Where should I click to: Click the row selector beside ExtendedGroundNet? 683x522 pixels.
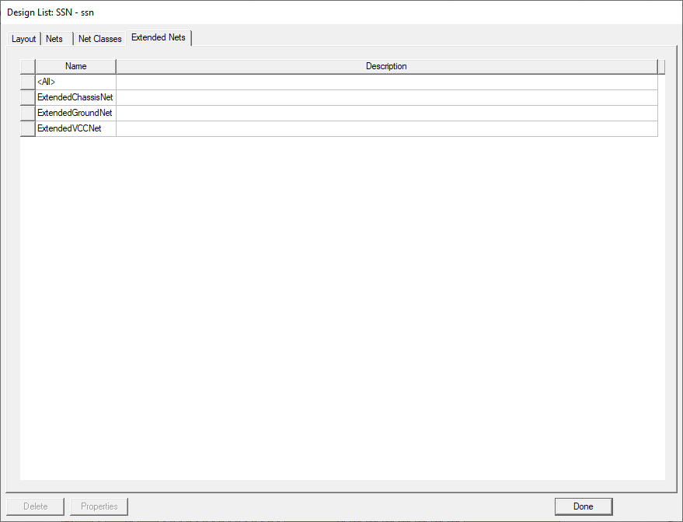click(x=26, y=112)
